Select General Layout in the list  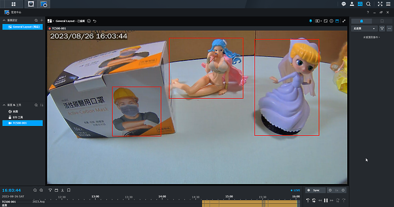[x=22, y=27]
